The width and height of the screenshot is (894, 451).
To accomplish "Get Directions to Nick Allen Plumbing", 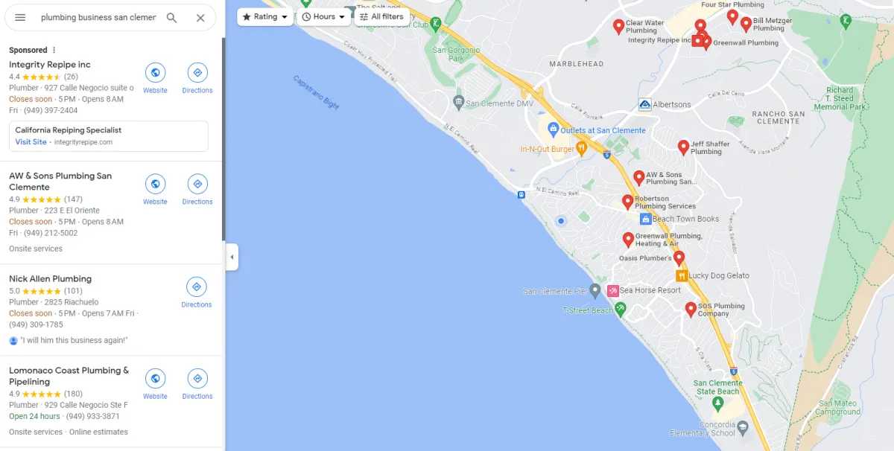I will pos(197,292).
